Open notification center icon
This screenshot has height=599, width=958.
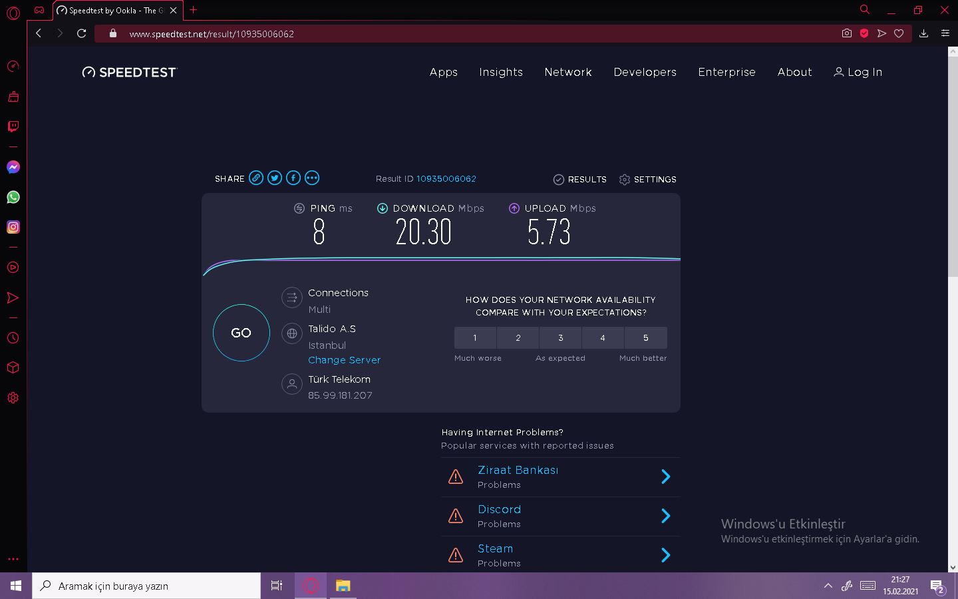938,586
